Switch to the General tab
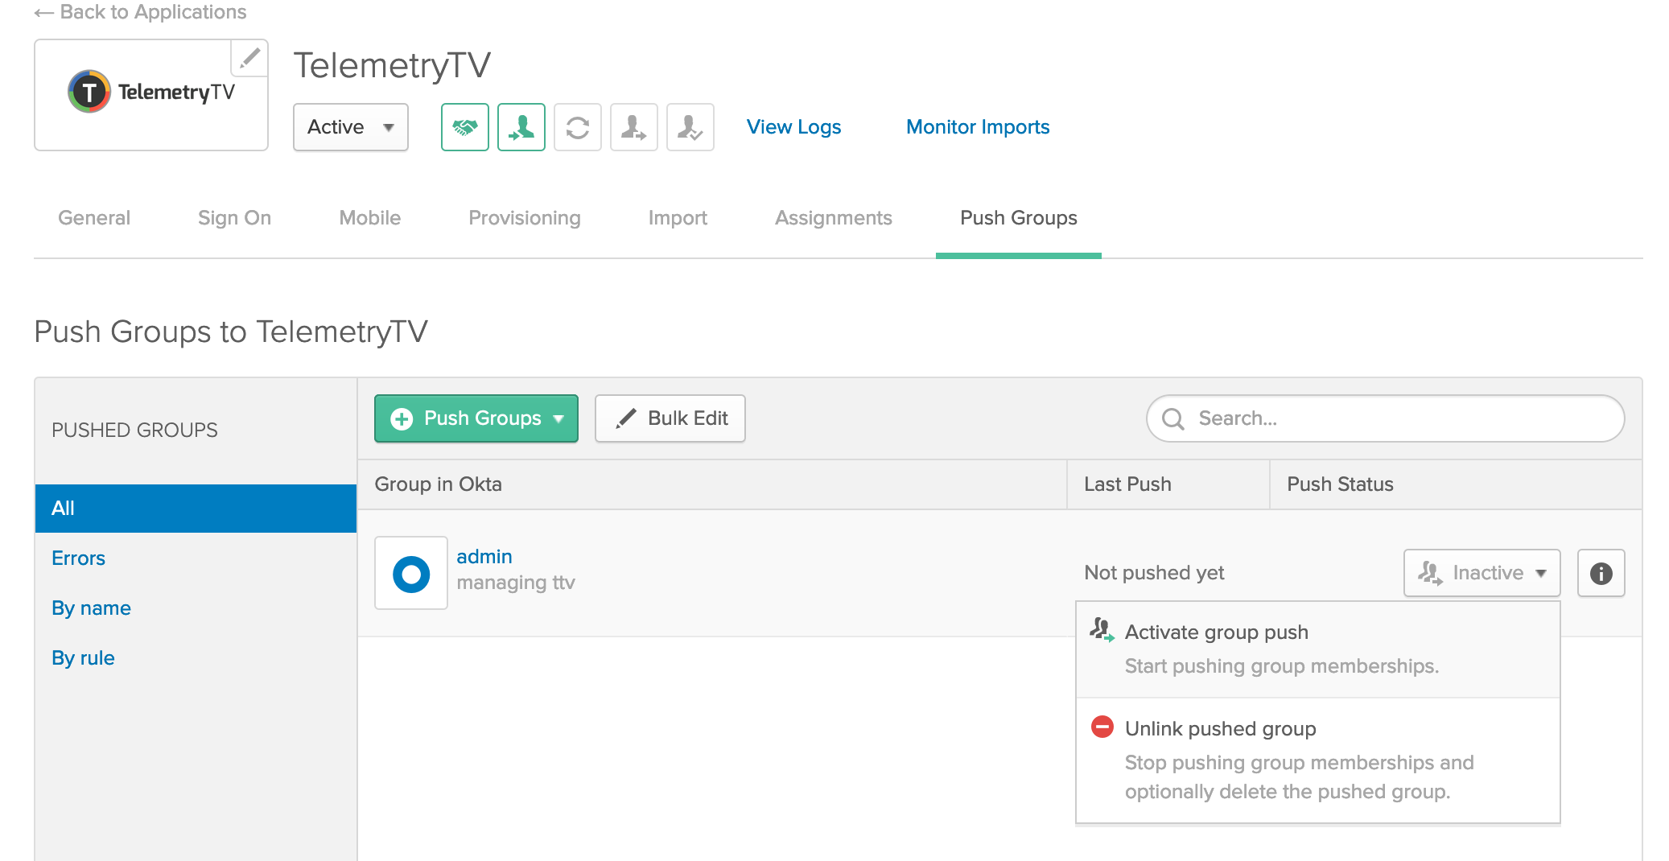This screenshot has height=861, width=1669. coord(94,218)
